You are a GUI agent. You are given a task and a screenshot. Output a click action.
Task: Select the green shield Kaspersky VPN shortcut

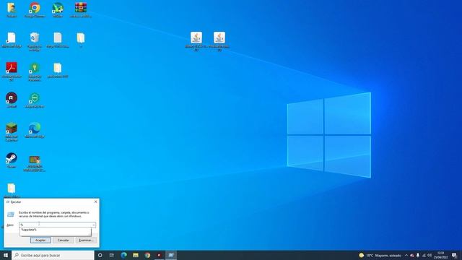click(35, 100)
